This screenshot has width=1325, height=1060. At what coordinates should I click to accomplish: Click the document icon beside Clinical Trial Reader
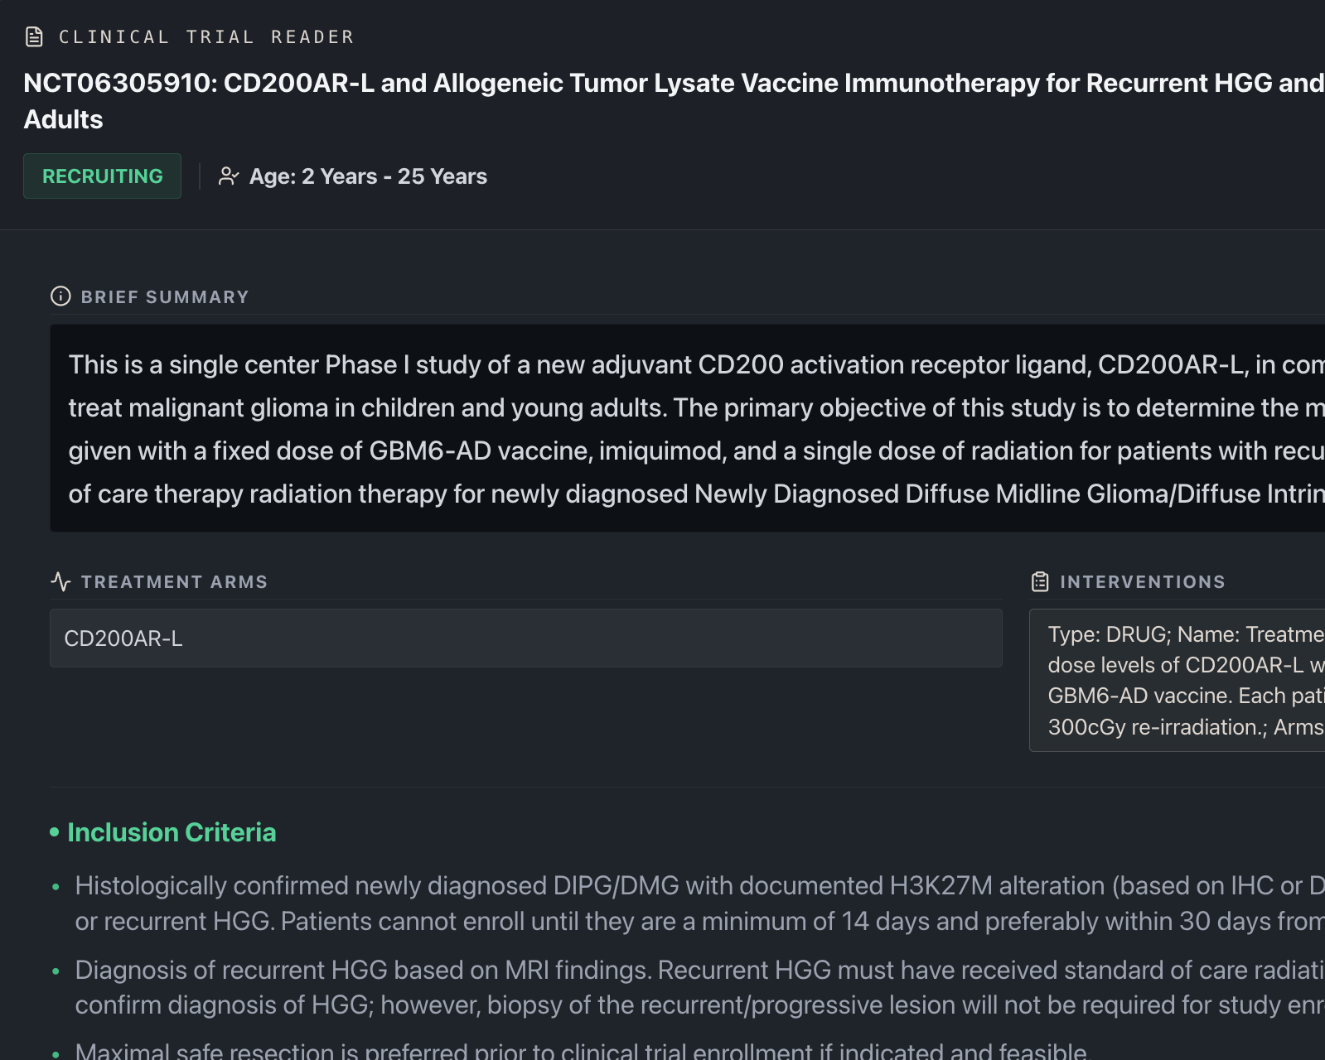pos(34,36)
